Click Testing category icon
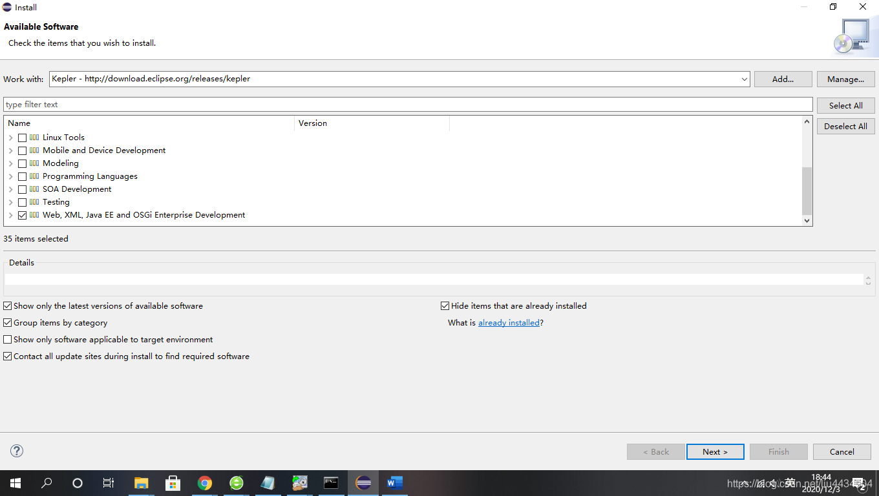Viewport: 879px width, 496px height. point(34,201)
